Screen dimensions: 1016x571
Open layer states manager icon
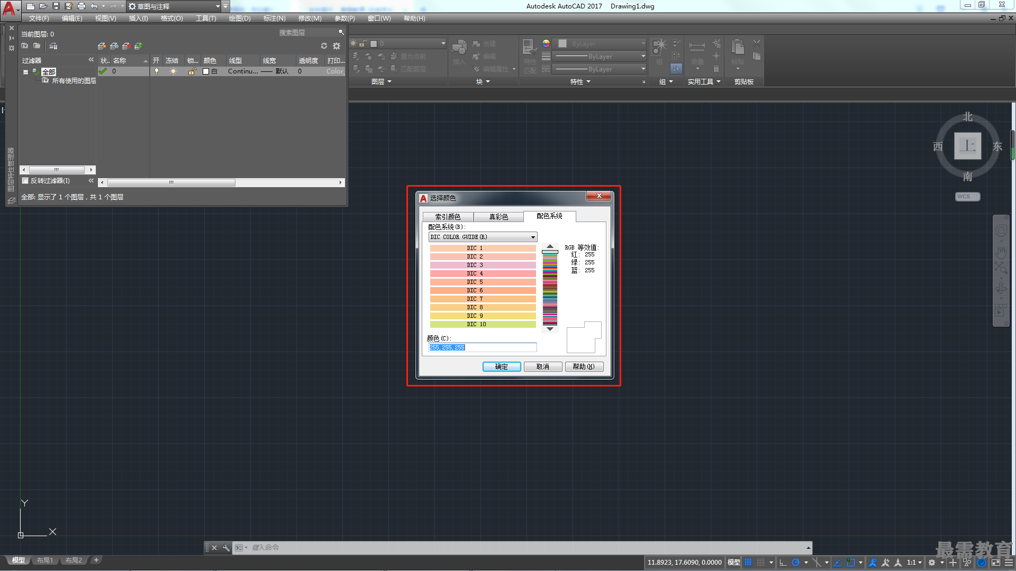pos(53,46)
